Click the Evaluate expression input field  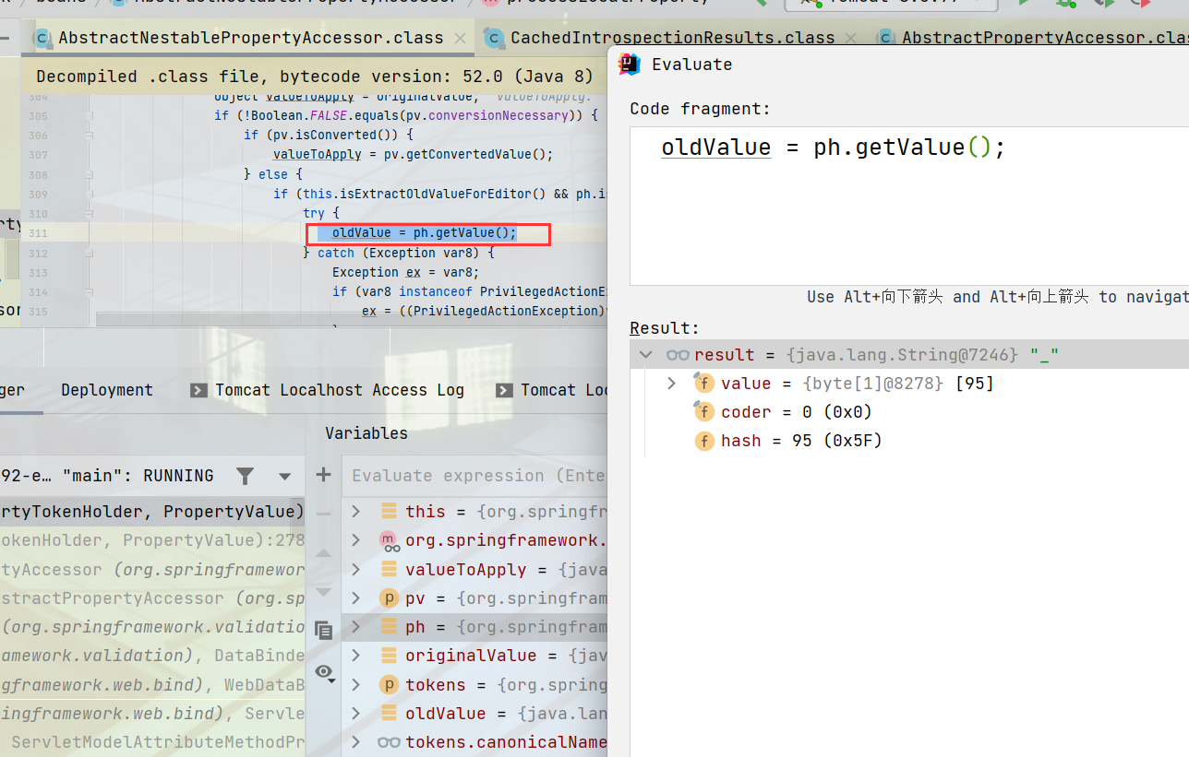475,476
